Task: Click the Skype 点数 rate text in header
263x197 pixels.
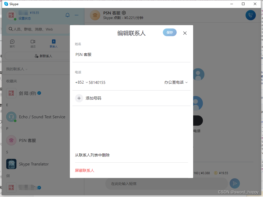Action: (x=123, y=18)
